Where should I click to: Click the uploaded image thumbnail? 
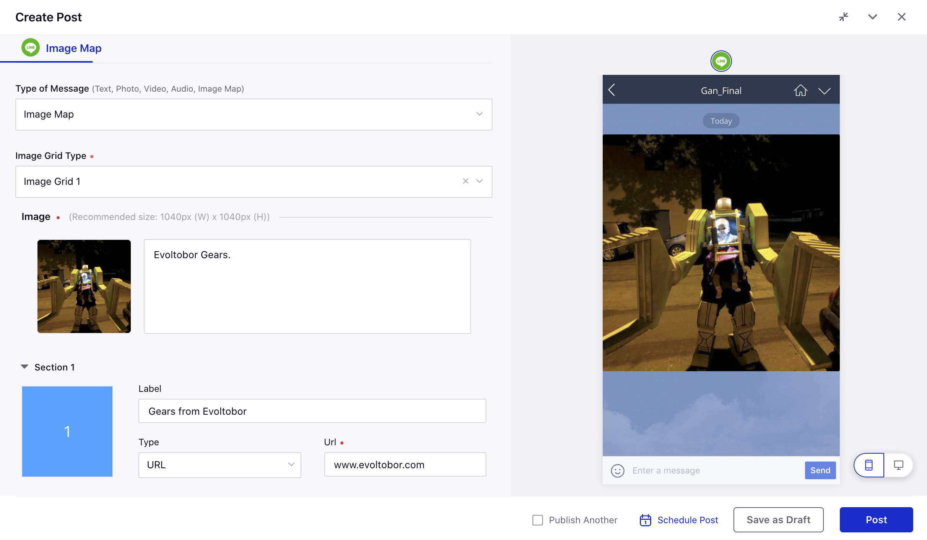click(x=84, y=286)
